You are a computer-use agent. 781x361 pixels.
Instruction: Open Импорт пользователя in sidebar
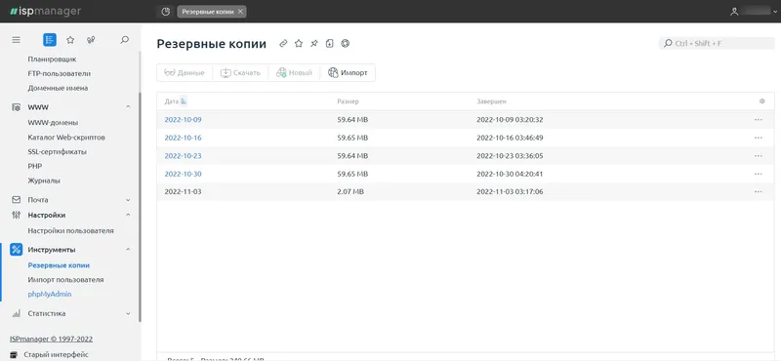[65, 280]
